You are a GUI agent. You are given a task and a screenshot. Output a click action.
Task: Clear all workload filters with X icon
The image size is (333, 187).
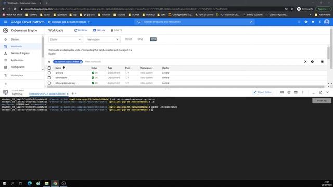305,62
